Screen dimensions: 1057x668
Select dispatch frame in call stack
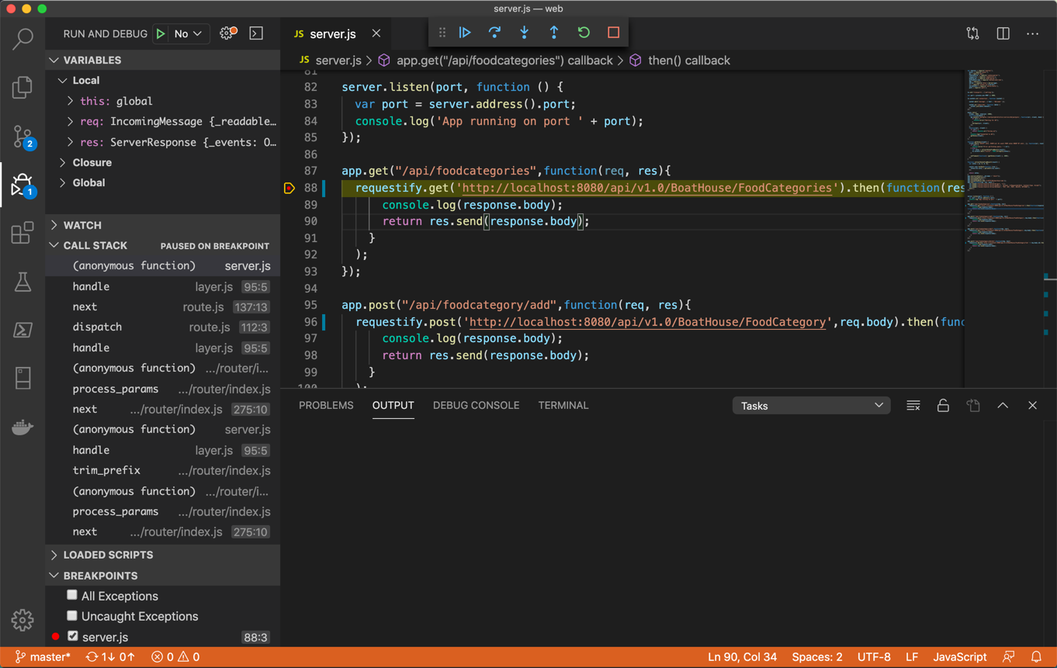[97, 327]
